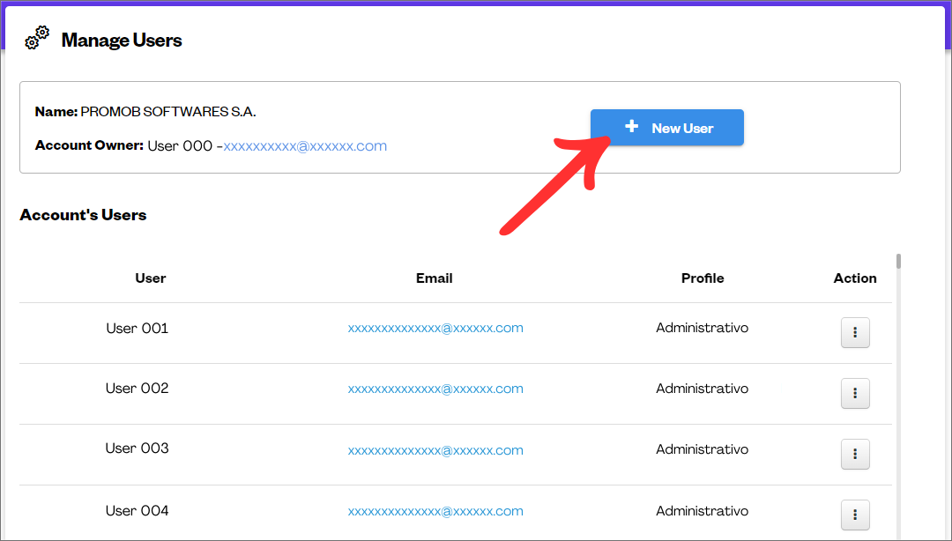952x541 pixels.
Task: Click the New User button
Action: [x=667, y=128]
